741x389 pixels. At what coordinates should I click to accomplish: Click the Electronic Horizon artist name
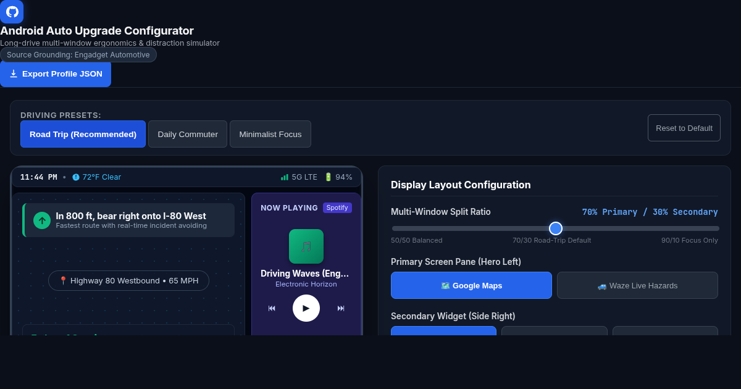pyautogui.click(x=306, y=284)
